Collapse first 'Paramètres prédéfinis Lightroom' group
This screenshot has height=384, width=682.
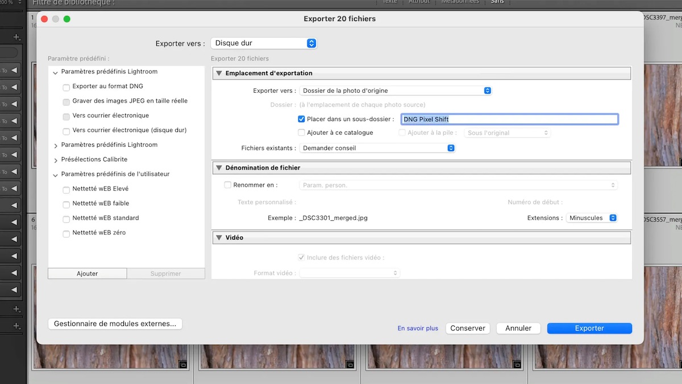click(56, 73)
